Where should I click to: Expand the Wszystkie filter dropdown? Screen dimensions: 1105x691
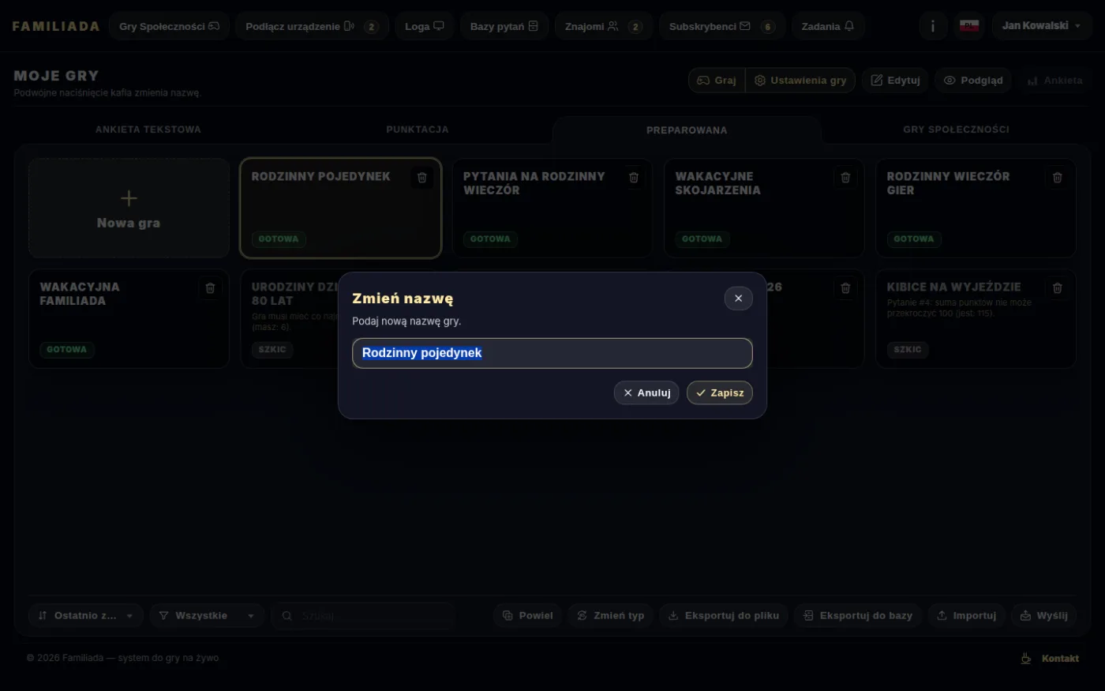[x=207, y=616]
